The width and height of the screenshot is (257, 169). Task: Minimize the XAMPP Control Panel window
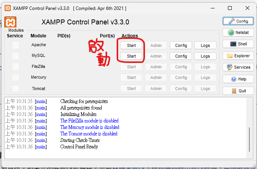pyautogui.click(x=213, y=8)
